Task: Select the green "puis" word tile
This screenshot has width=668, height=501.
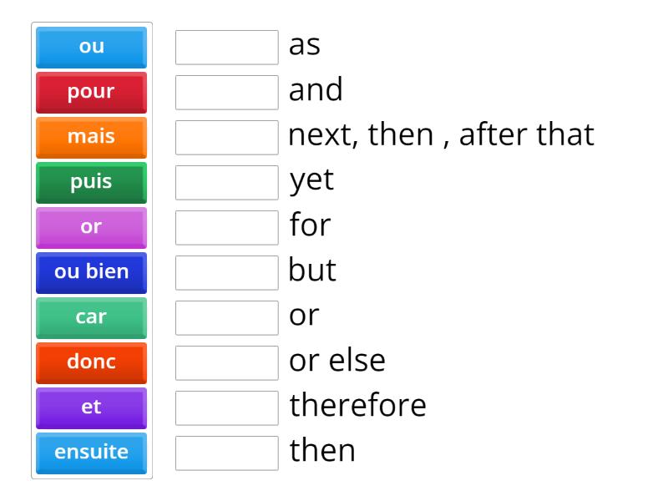Action: pyautogui.click(x=90, y=182)
